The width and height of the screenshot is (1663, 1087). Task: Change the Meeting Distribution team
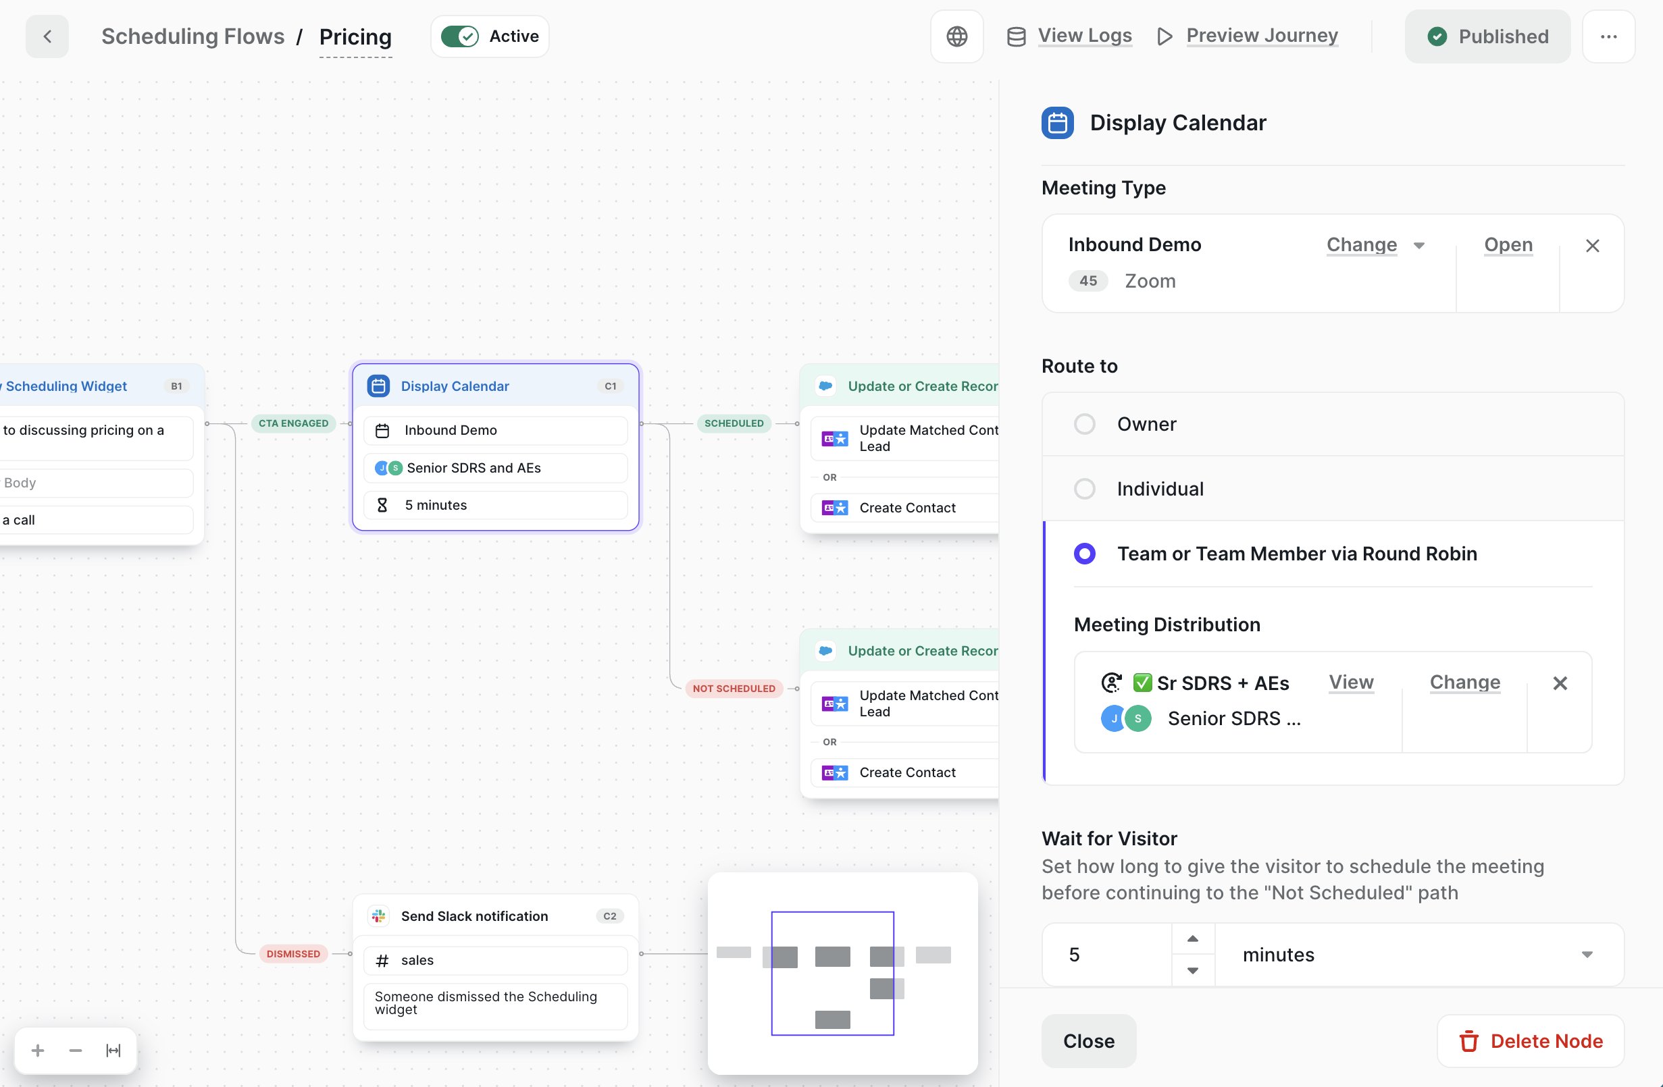tap(1464, 683)
